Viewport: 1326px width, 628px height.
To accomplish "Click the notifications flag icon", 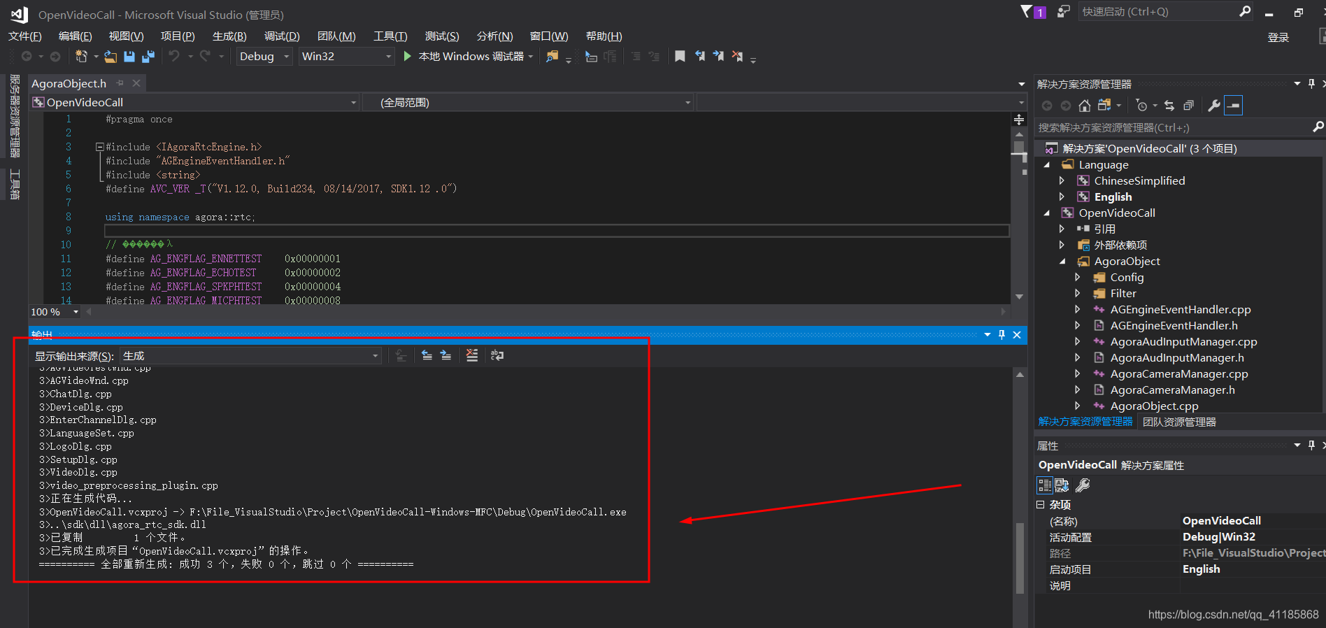I will point(1026,11).
